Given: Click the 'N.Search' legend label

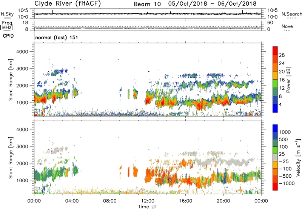Looking at the screenshot, I should coord(292,14).
